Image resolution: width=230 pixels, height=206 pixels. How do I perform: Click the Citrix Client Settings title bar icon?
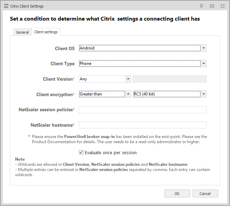coord(5,6)
